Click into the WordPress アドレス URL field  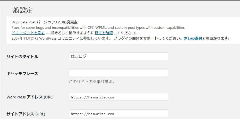[x=118, y=97]
